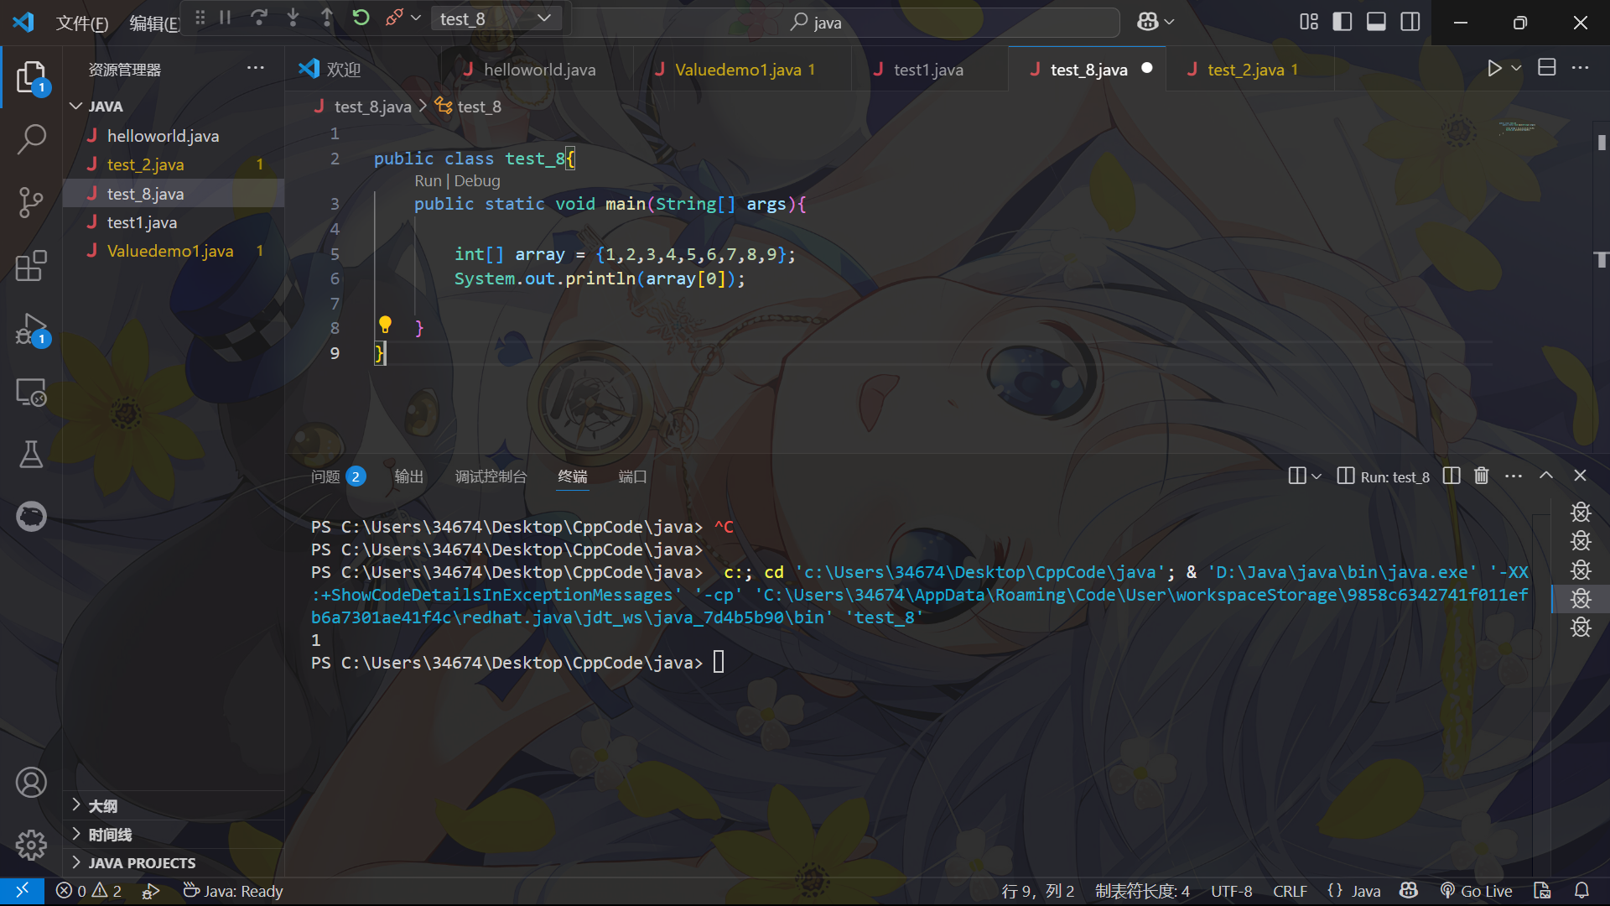Image resolution: width=1610 pixels, height=906 pixels.
Task: Restart the debug session
Action: pos(361,18)
